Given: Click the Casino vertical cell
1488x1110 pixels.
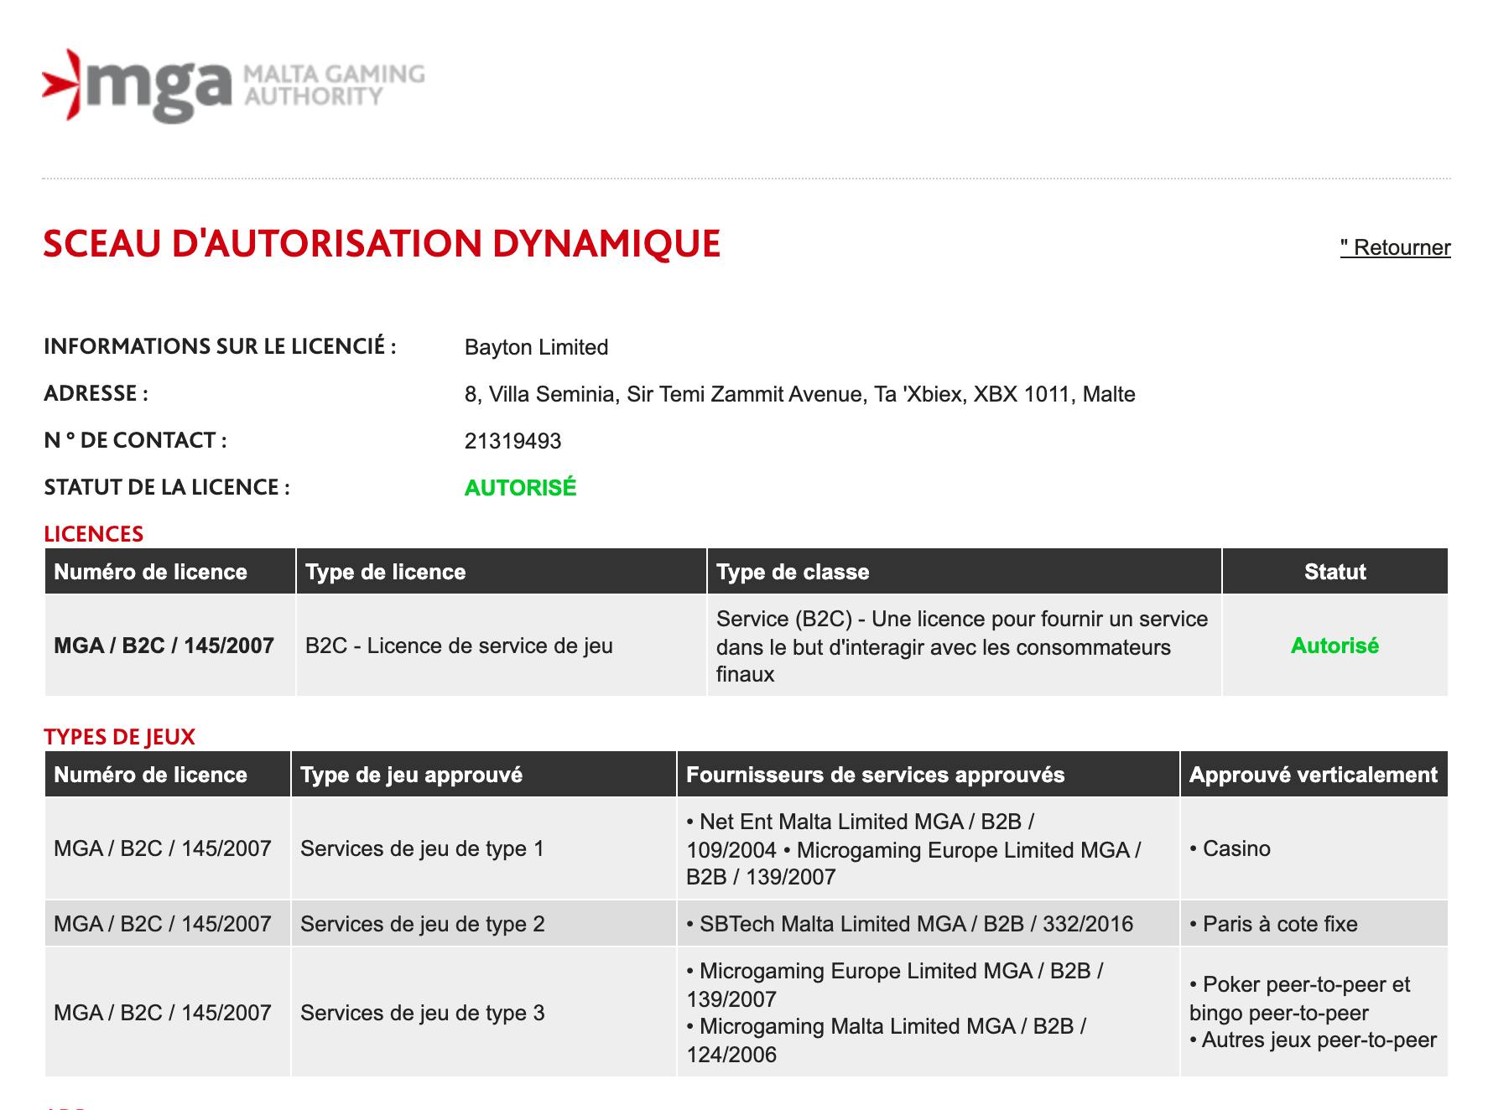Looking at the screenshot, I should coord(1314,848).
